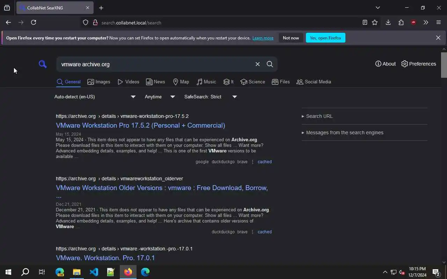Switch to Music category tab
This screenshot has height=279, width=447.
pyautogui.click(x=206, y=82)
